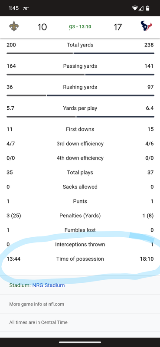160x347 pixels.
Task: Tap the 1:45 status bar clock
Action: click(13, 8)
